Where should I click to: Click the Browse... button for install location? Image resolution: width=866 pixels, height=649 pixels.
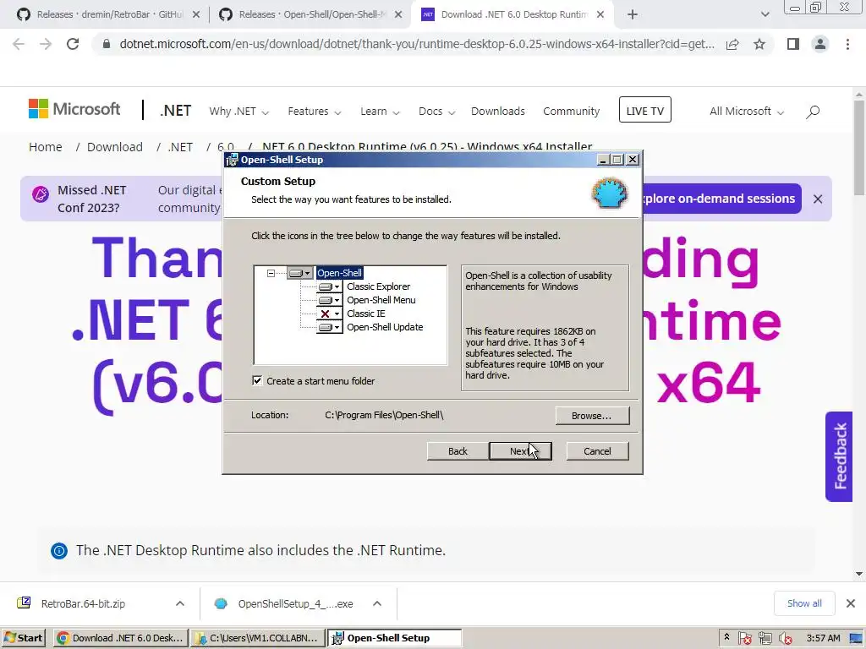592,416
